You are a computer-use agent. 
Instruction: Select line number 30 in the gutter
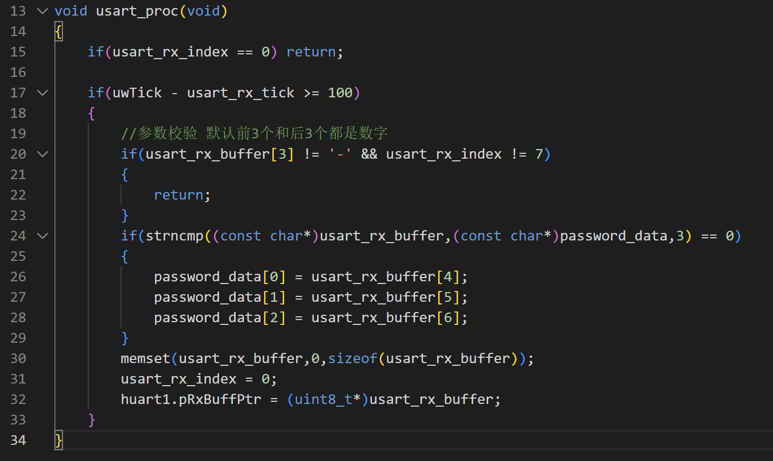18,358
